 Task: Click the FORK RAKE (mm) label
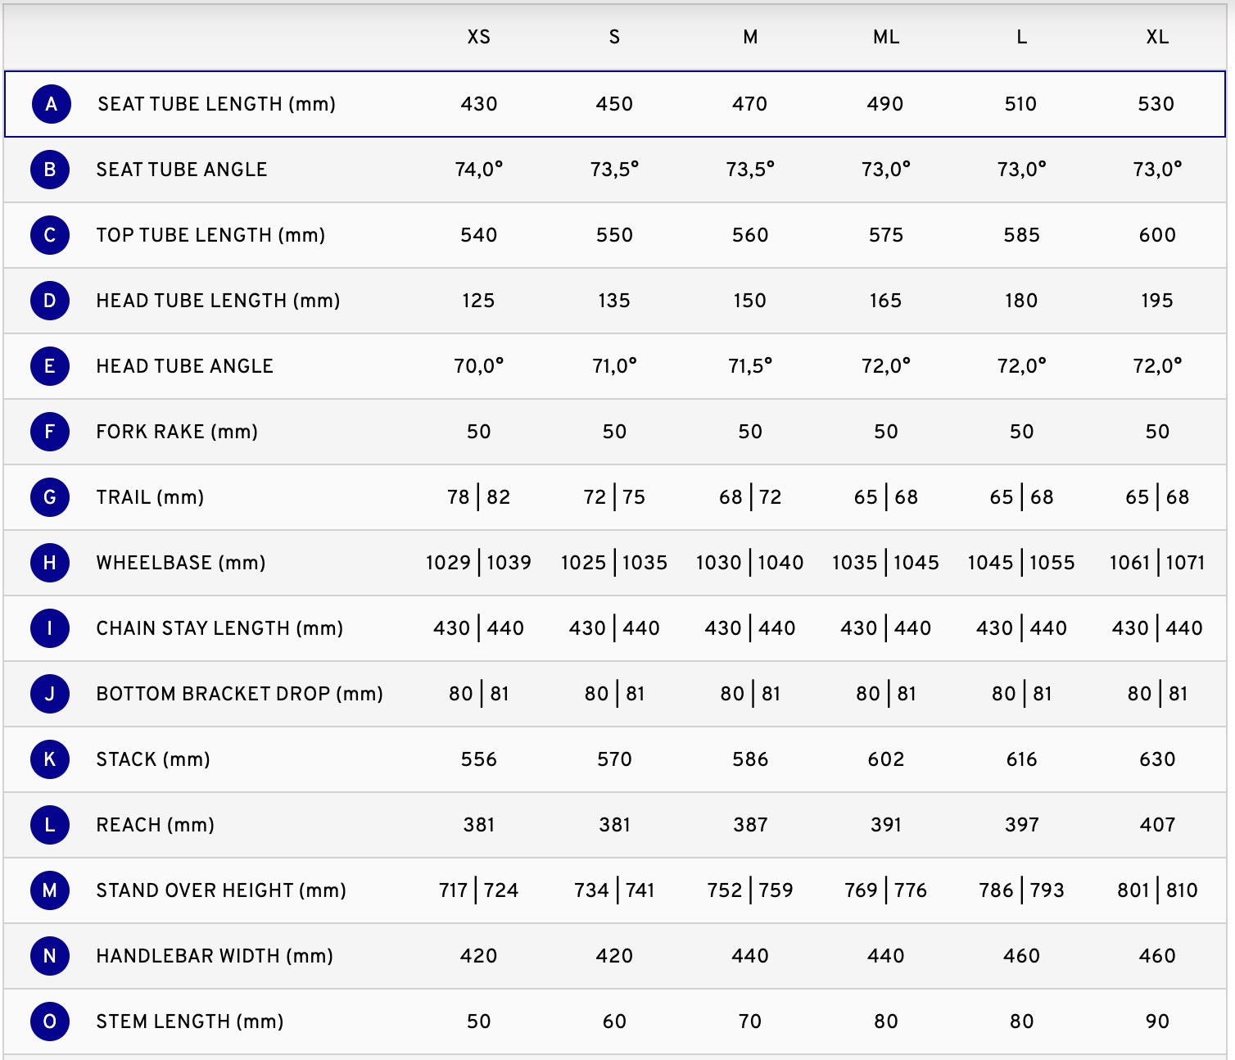click(177, 432)
